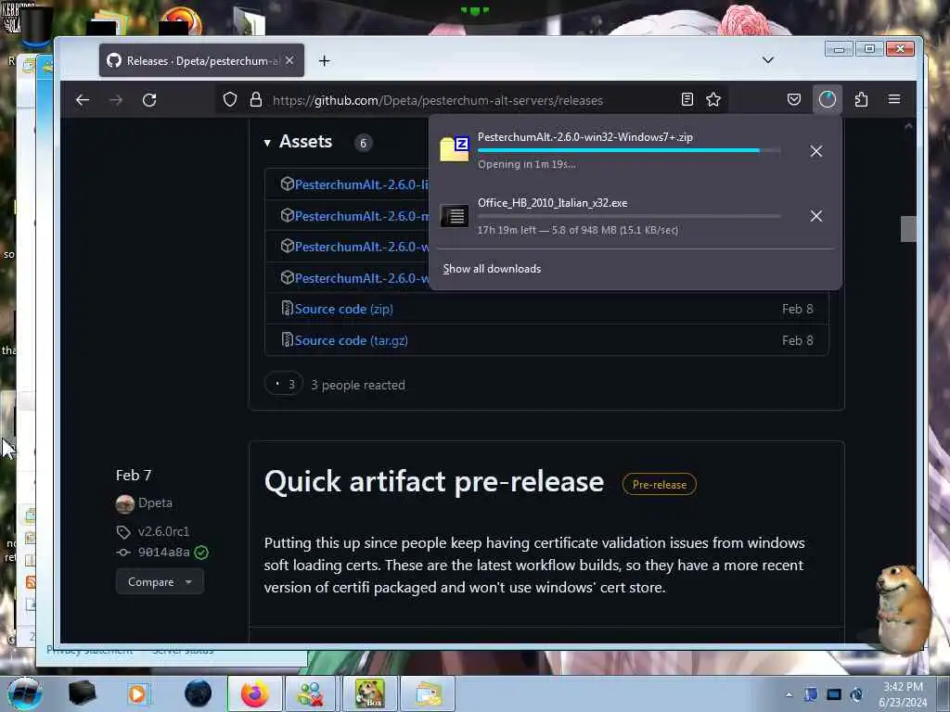Show hidden system tray icons
Screen dimensions: 950x712
[x=789, y=694]
